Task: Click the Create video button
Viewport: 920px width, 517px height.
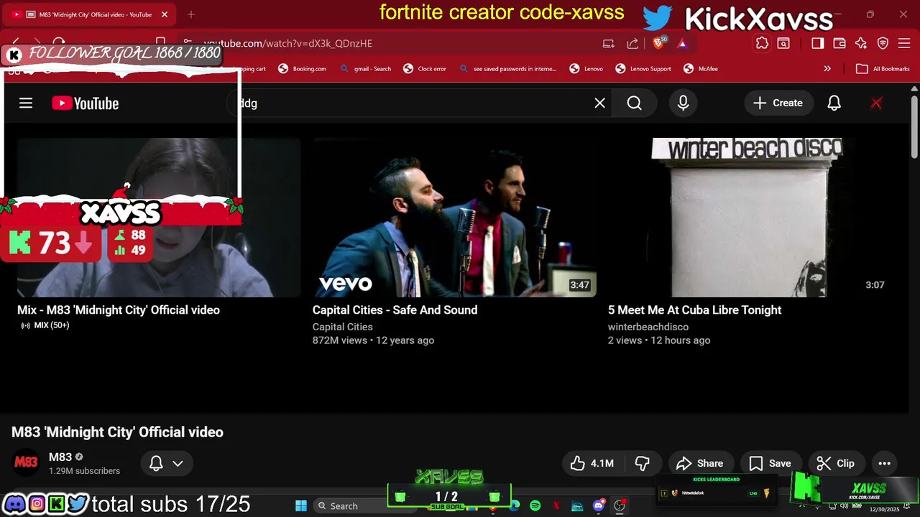Action: (778, 103)
